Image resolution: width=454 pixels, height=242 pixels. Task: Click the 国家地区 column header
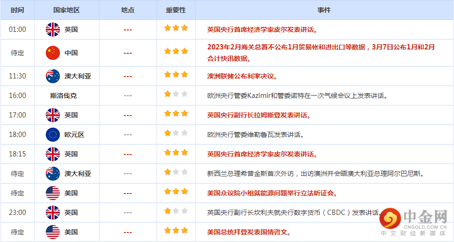click(x=67, y=10)
